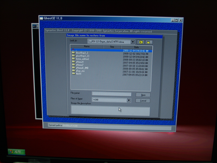Click date 2007-11-06 10:29:16 AM
This screenshot has height=163, width=217.
pyautogui.click(x=135, y=72)
